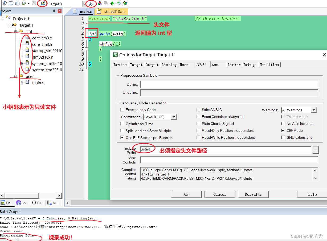Click the Manage Project Items colored blocks icon
This screenshot has width=327, height=241.
click(100, 3)
